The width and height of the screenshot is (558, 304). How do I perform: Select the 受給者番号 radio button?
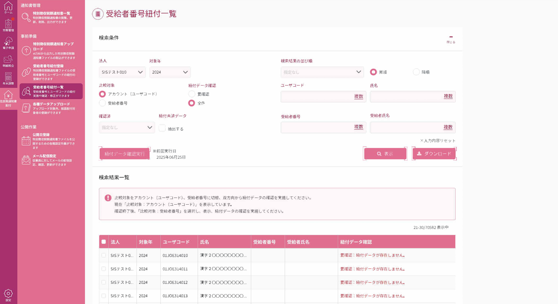102,103
